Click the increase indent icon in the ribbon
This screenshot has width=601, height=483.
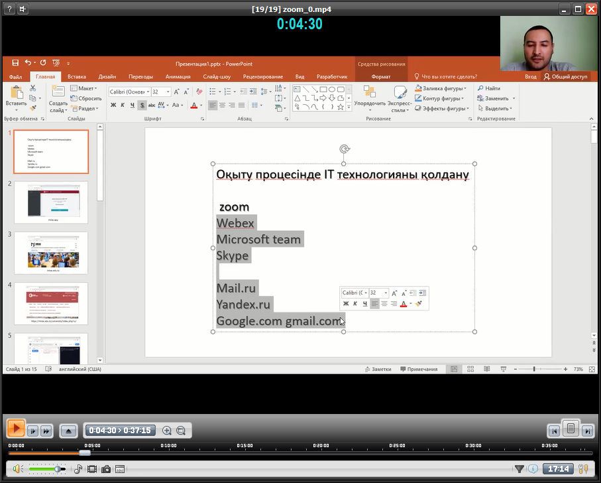pyautogui.click(x=253, y=92)
